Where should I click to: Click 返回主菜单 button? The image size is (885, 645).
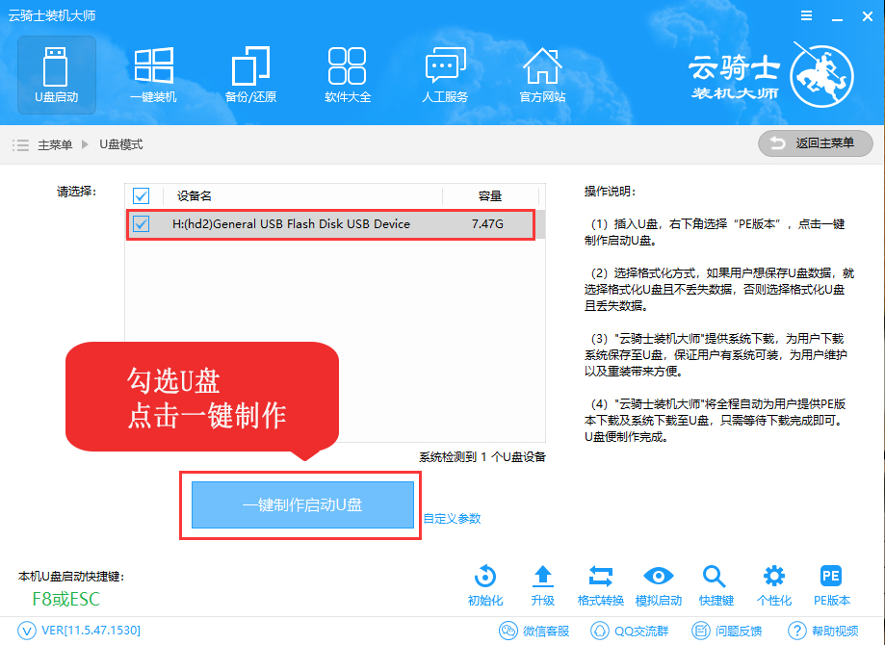coord(815,143)
